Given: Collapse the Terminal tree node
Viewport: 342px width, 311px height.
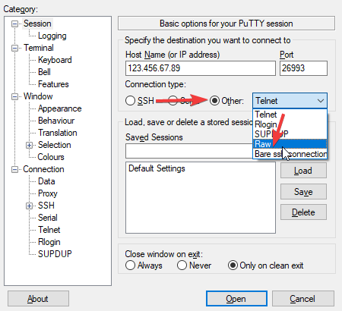Looking at the screenshot, I should tap(14, 48).
